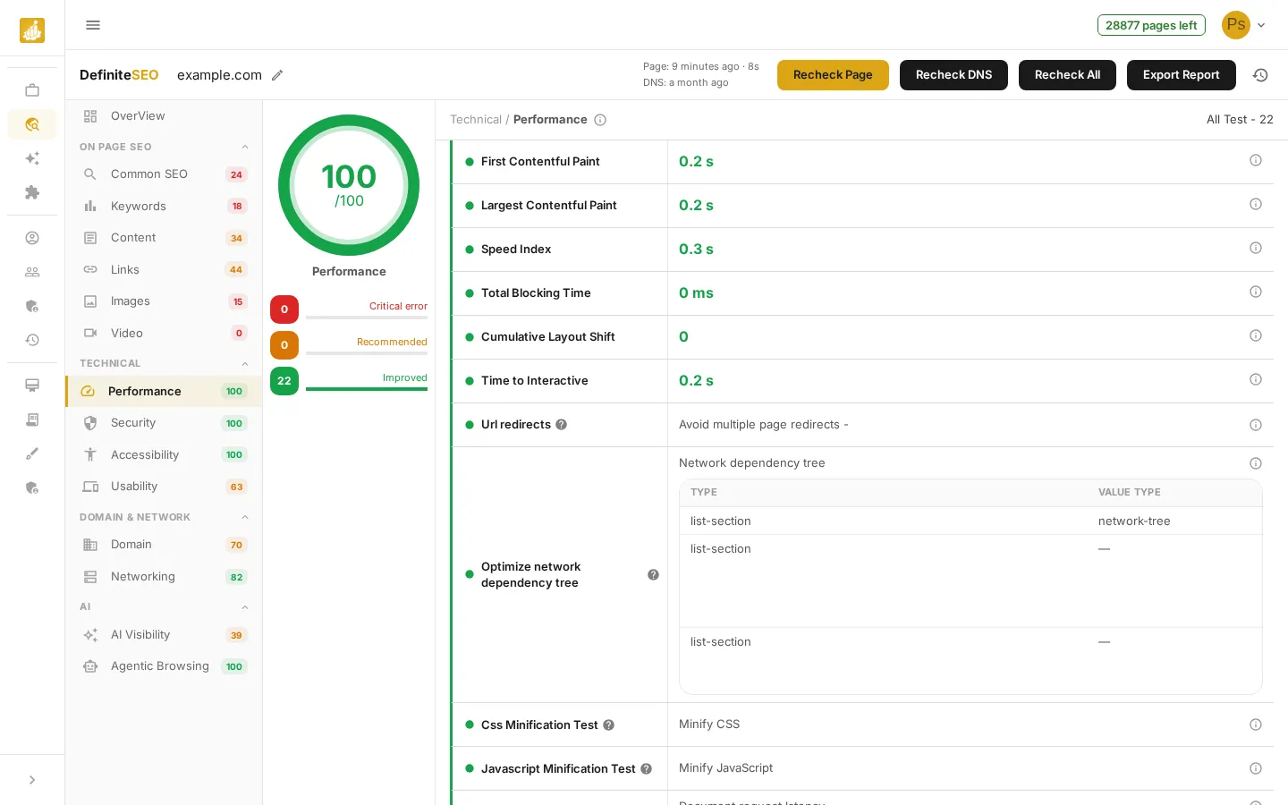Screen dimensions: 1288x805
Task: Select the highlighted Performance menu item
Action: pyautogui.click(x=164, y=391)
